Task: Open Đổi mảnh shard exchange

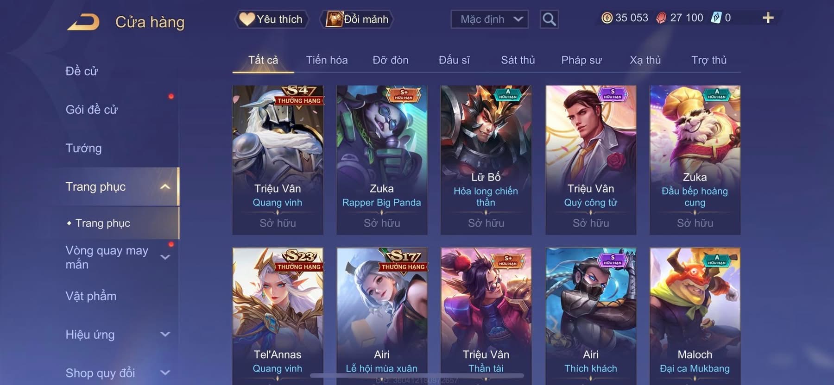Action: [357, 19]
